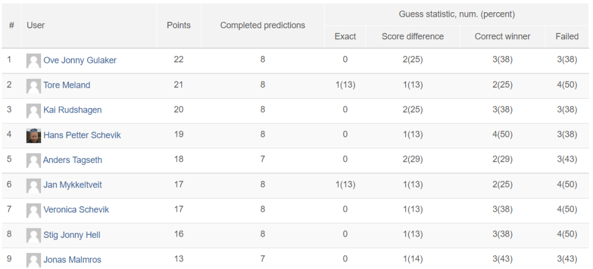593x269 pixels.
Task: Click Anders Tagseth's avatar icon
Action: [x=34, y=160]
